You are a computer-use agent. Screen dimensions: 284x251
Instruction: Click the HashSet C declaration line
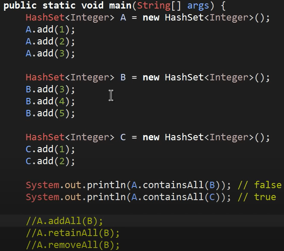tap(148, 137)
